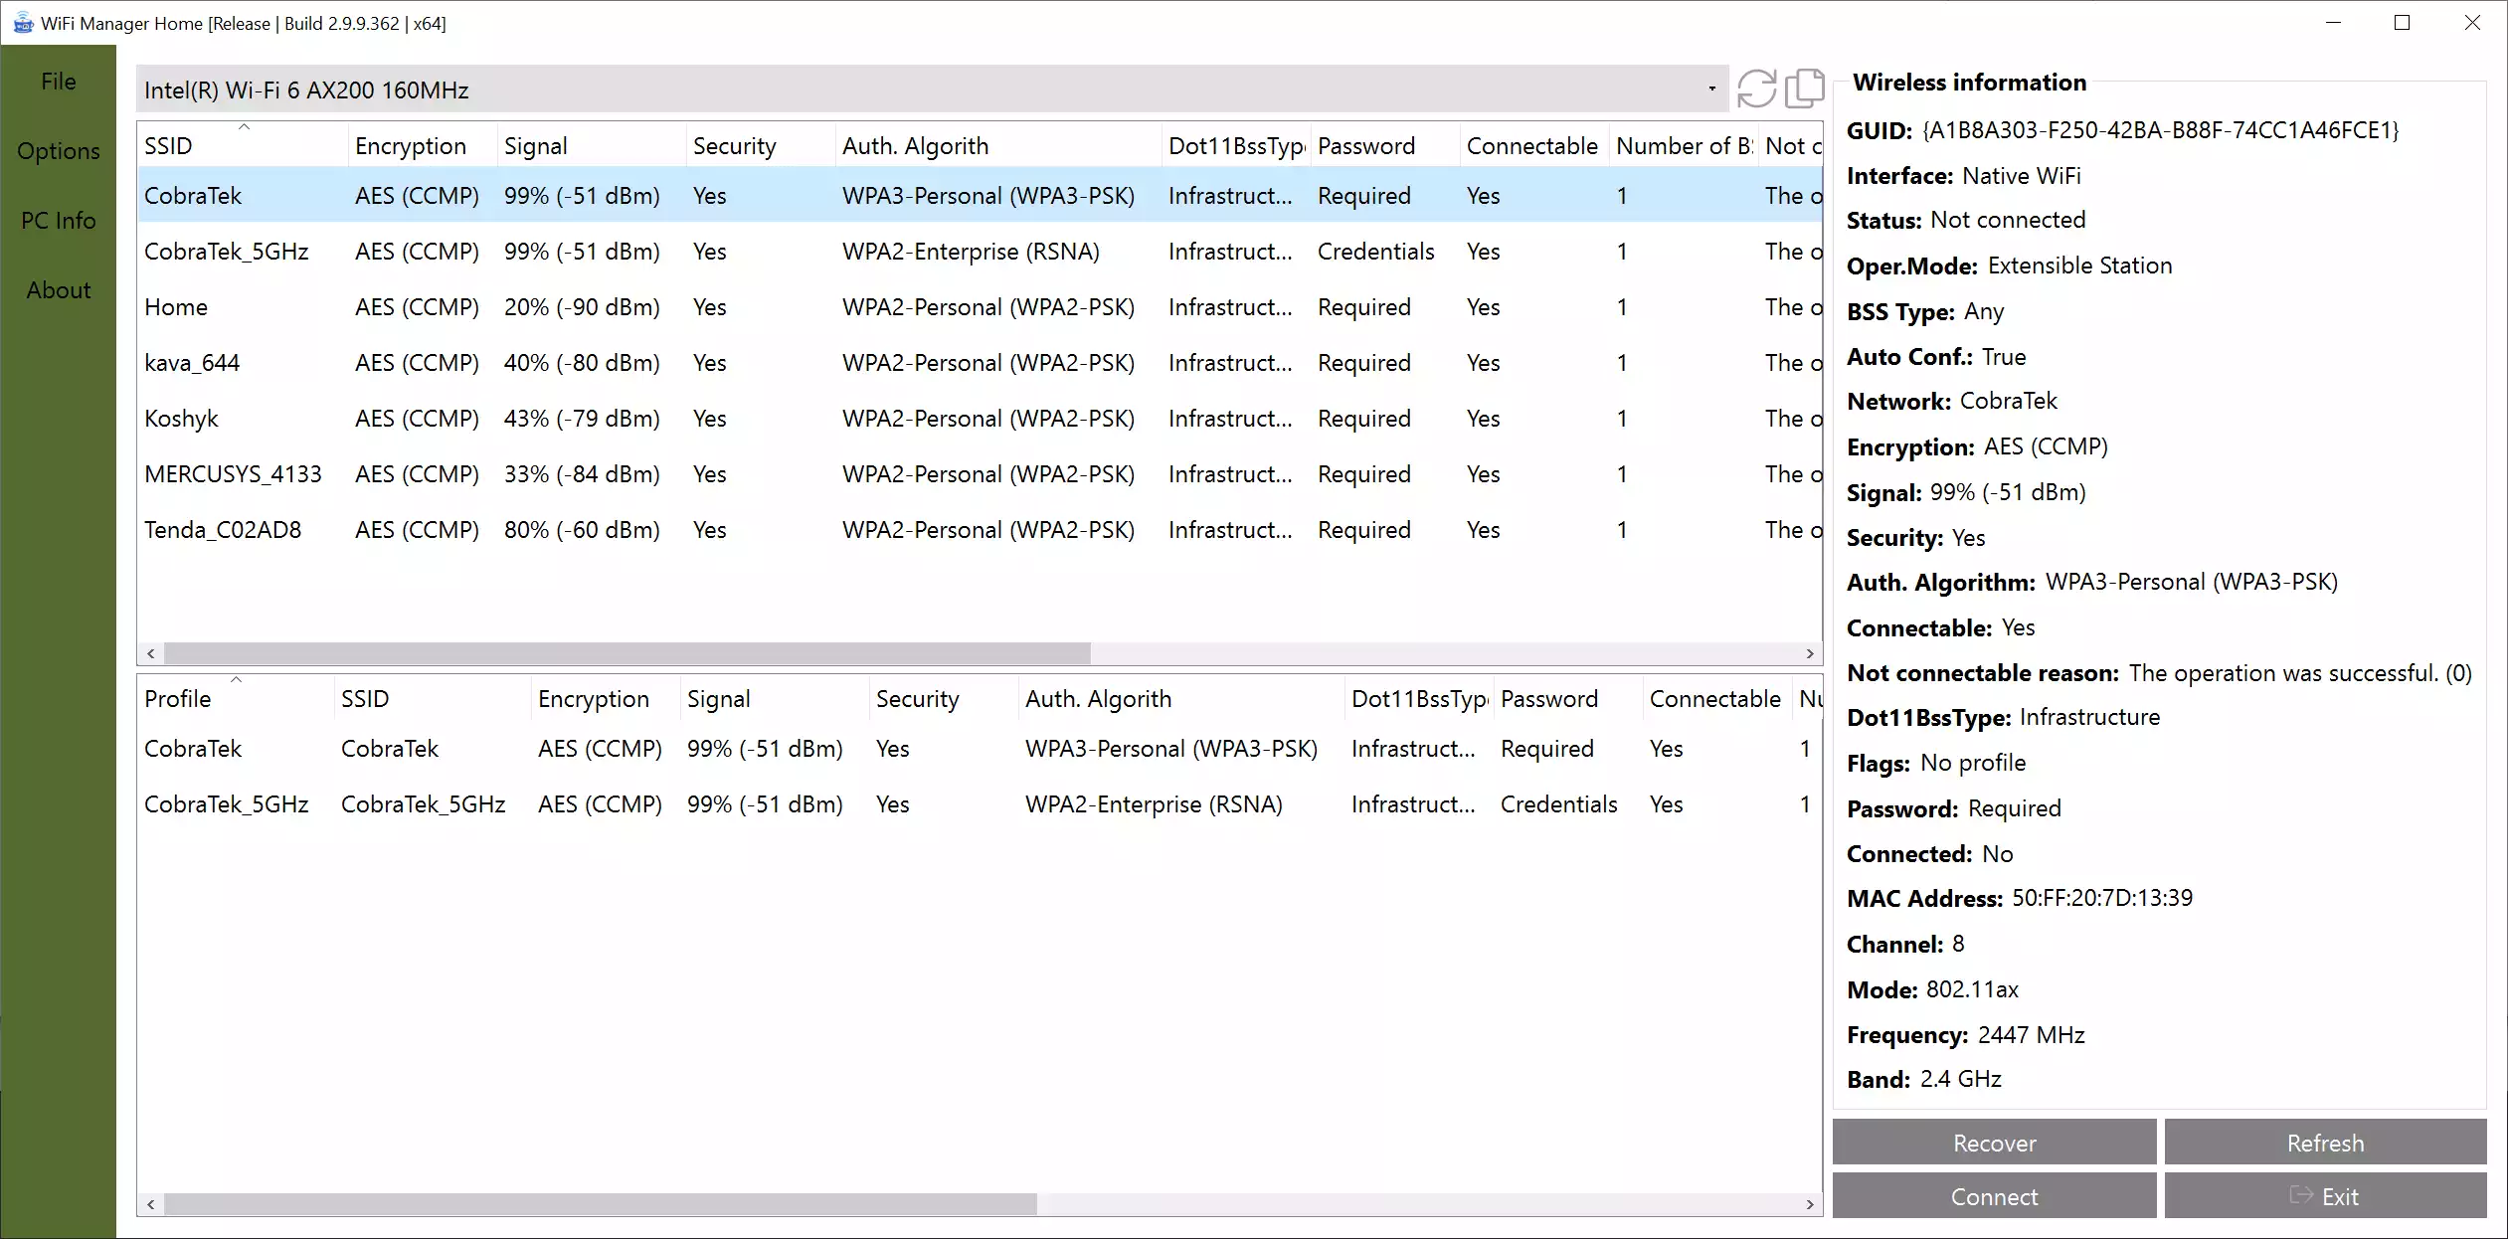Select the Koshyk network row
This screenshot has width=2508, height=1239.
click(980, 419)
